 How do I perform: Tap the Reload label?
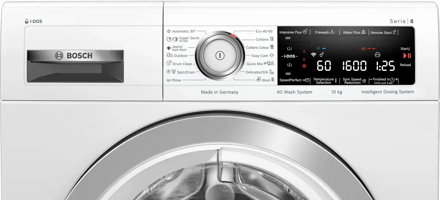click(405, 65)
